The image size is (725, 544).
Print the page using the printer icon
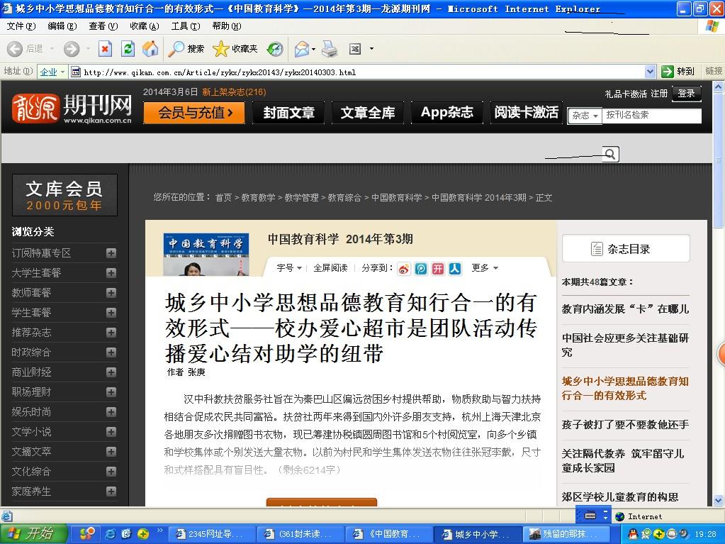click(330, 48)
